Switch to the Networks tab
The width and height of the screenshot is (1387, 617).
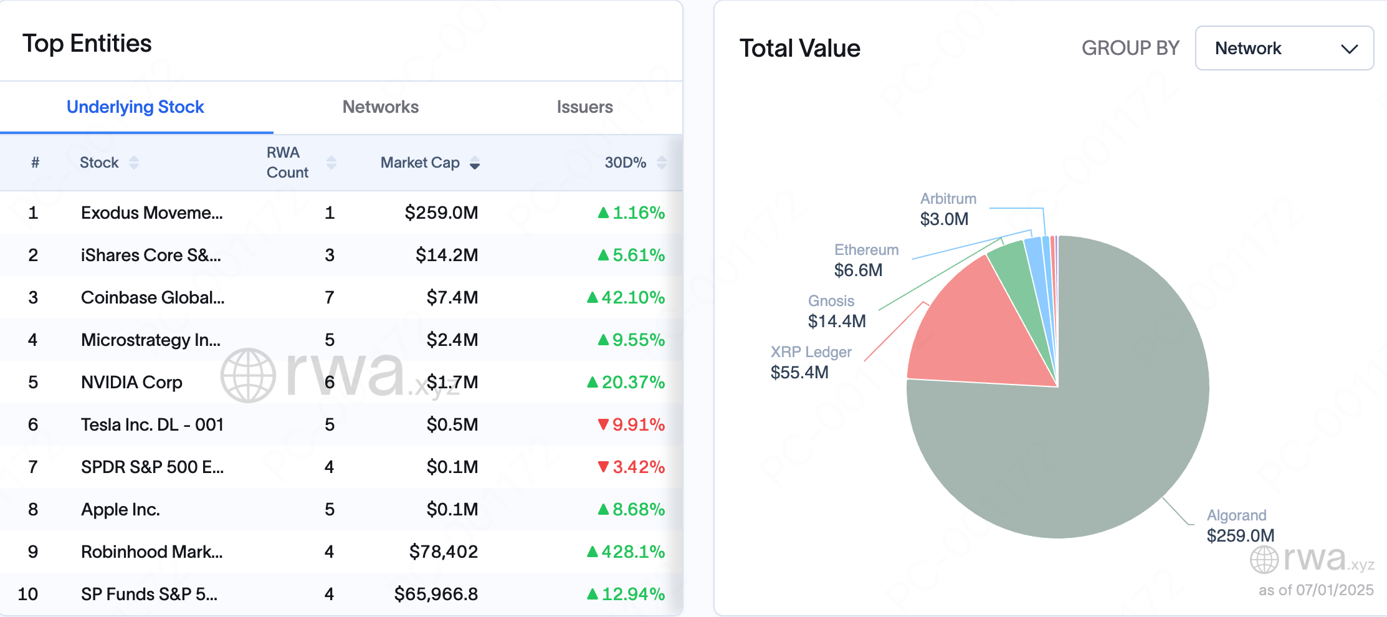tap(380, 107)
